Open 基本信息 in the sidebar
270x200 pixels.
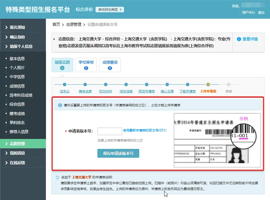pos(17,59)
